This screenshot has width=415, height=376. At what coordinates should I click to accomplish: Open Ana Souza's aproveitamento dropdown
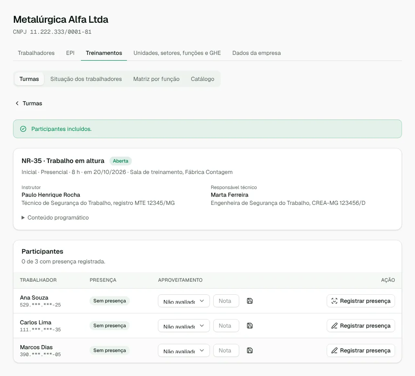(184, 301)
